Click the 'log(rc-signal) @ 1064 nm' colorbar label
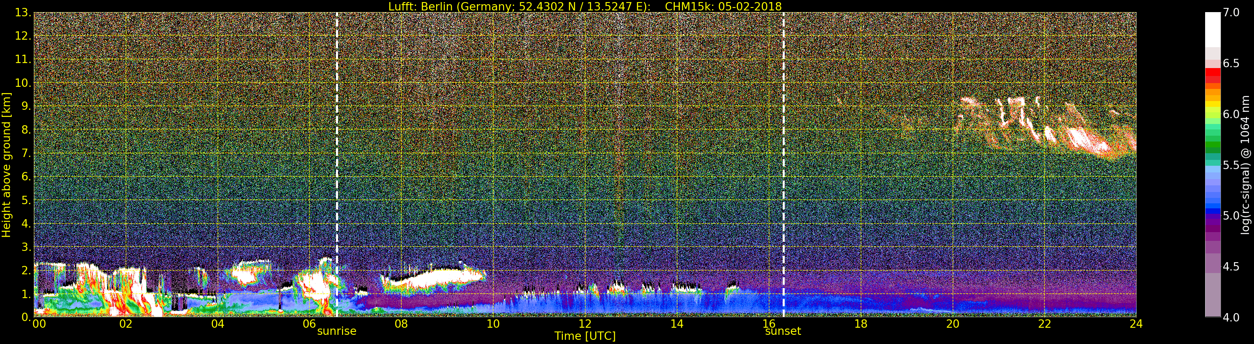 [x=1246, y=164]
